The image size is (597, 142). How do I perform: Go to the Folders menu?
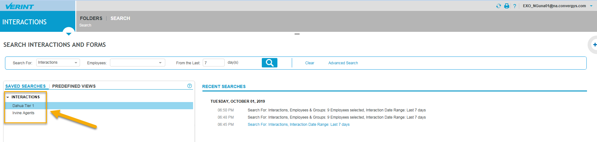pos(91,18)
